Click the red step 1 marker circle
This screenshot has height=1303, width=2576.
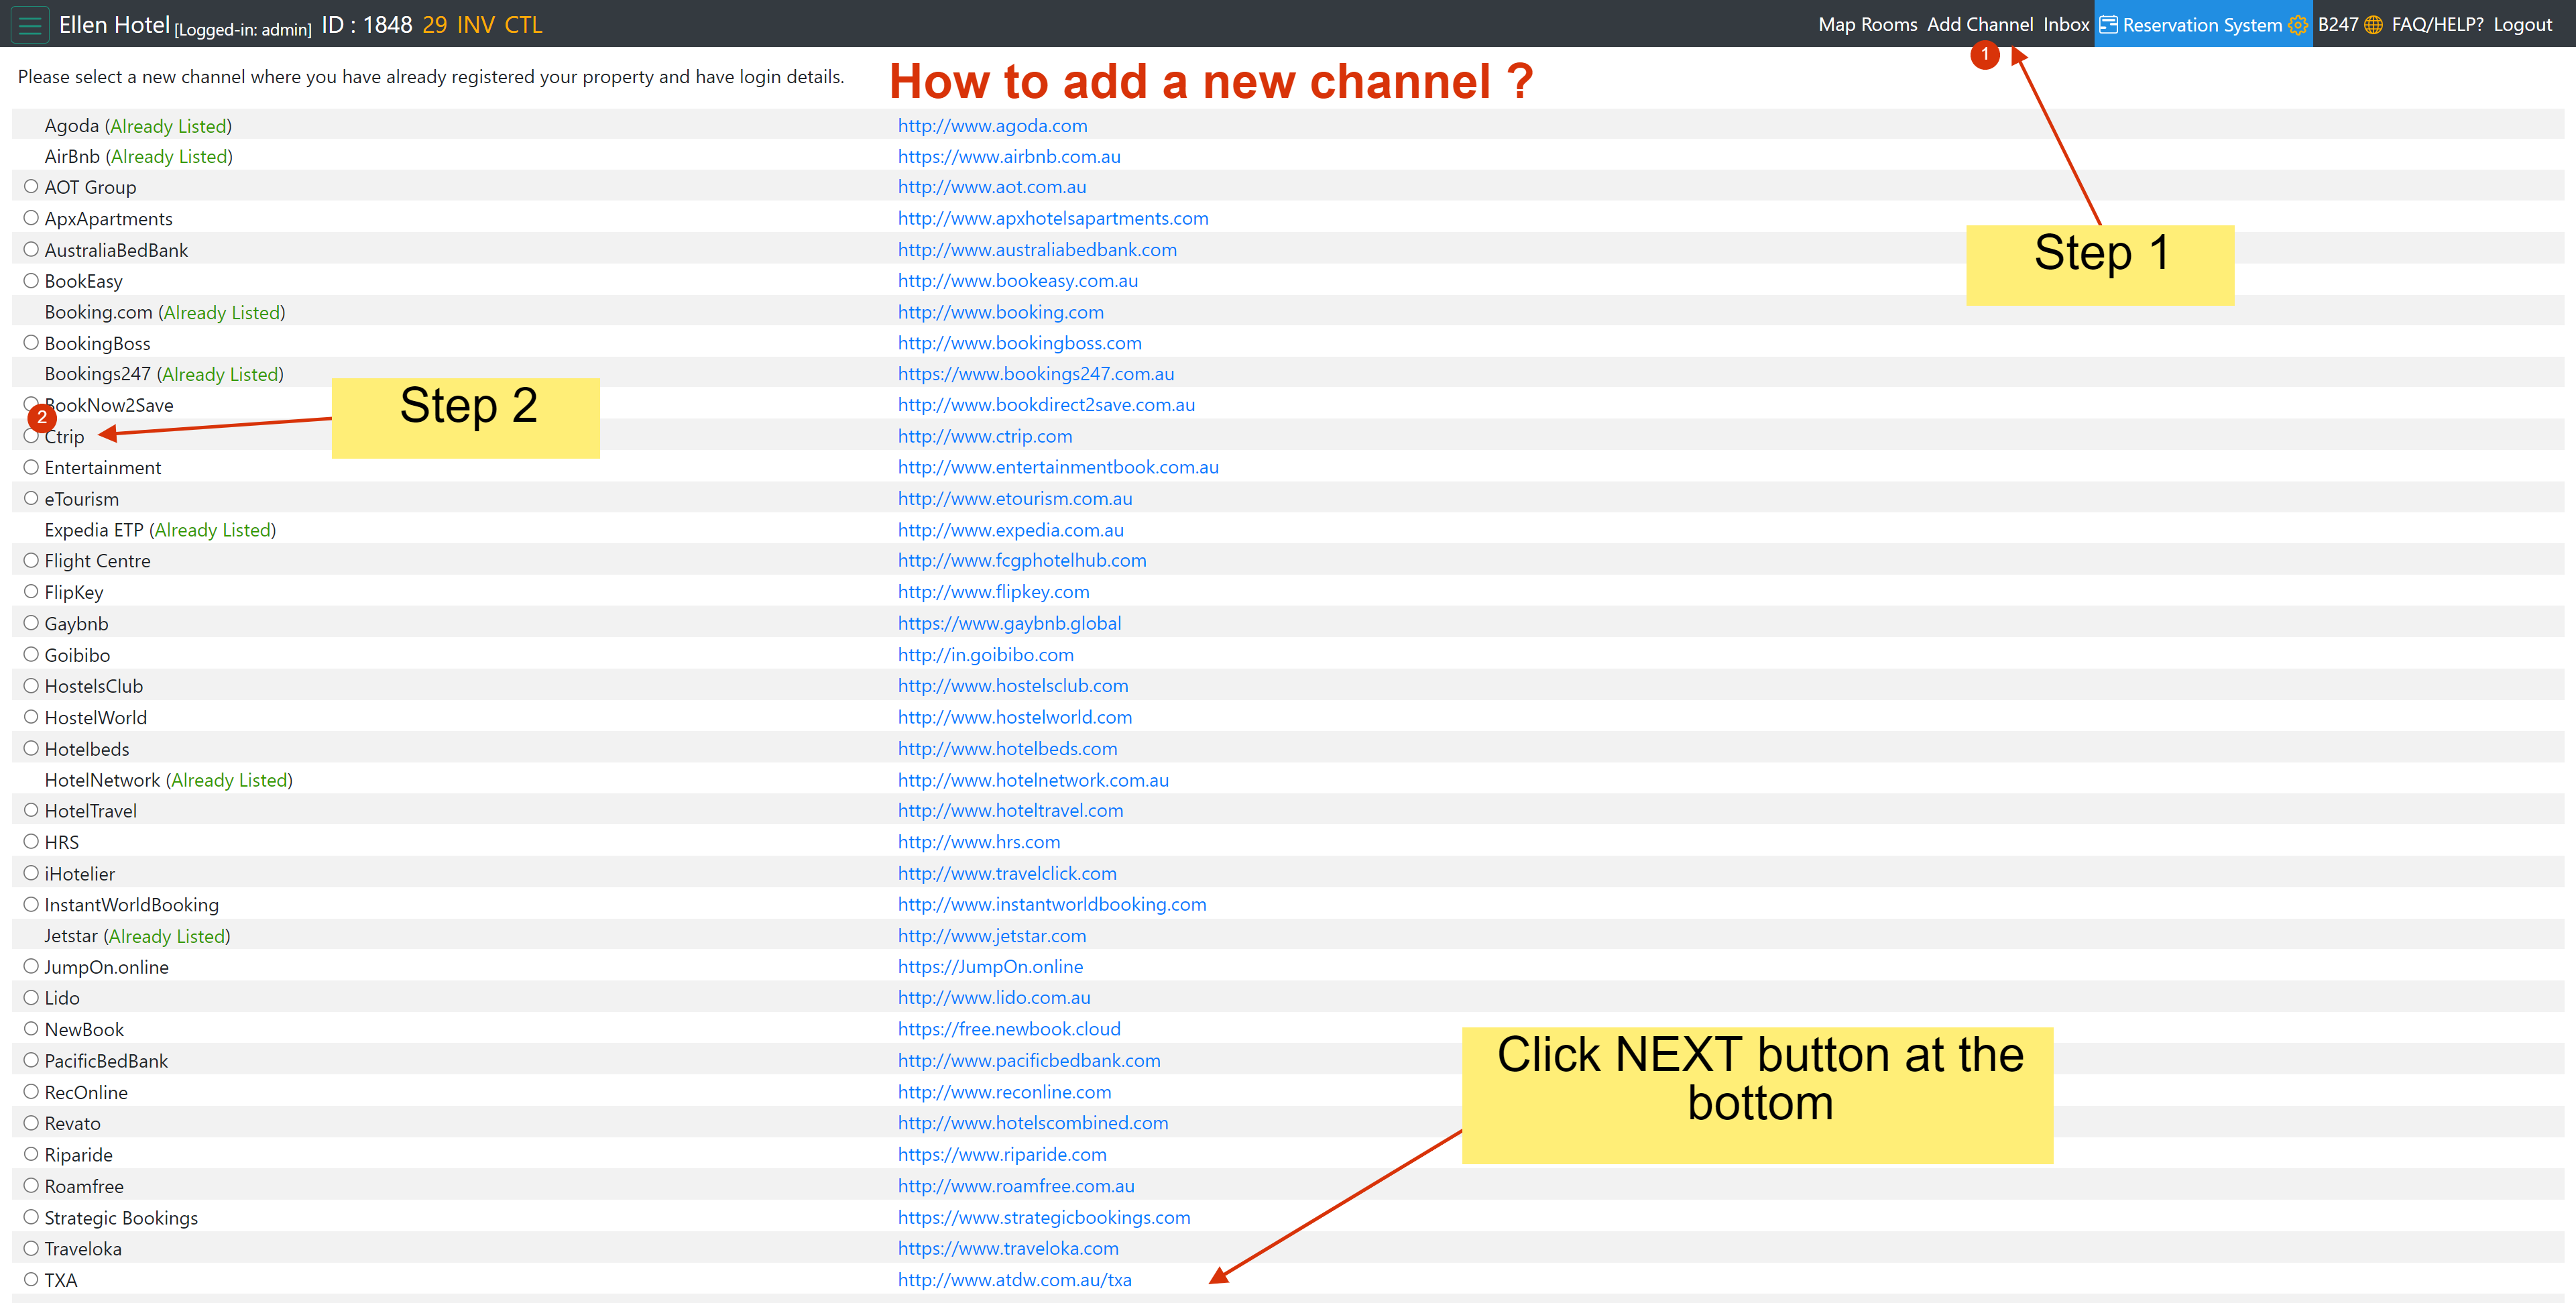(1984, 54)
